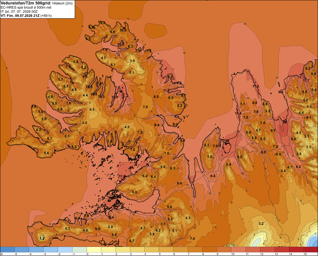Click the '5' label on the legend scale
Viewport: 318px width, 256px height.
click(x=160, y=254)
